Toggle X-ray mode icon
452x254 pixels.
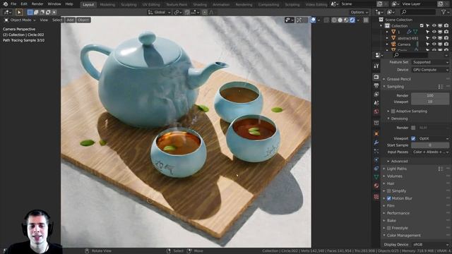[326, 20]
